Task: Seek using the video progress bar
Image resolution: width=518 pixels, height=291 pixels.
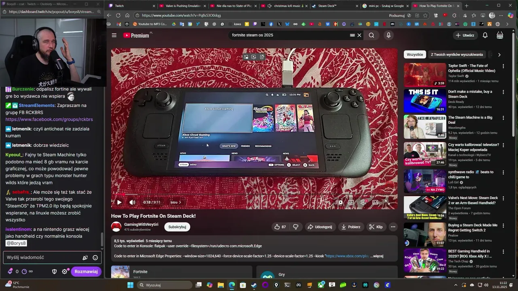Action: [x=254, y=194]
